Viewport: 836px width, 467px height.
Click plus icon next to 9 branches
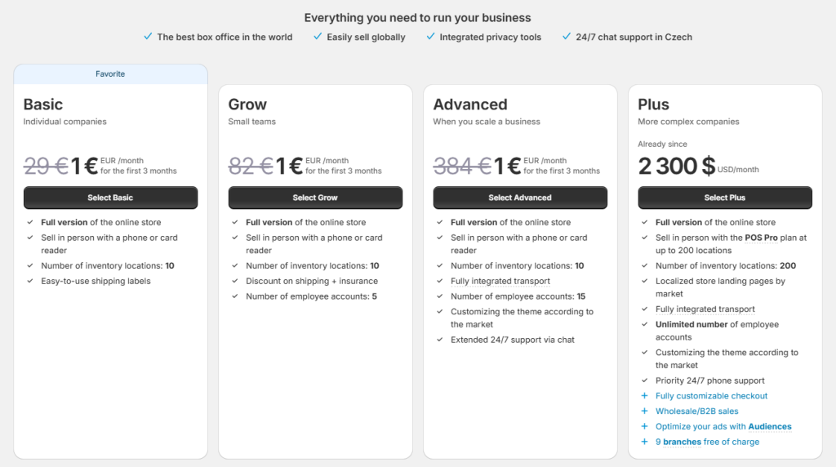tap(644, 442)
